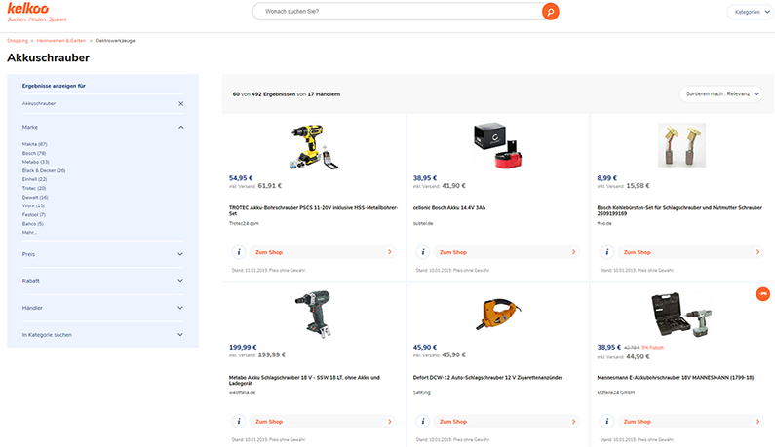Click the orange search magnifier button
The image size is (775, 447).
550,12
